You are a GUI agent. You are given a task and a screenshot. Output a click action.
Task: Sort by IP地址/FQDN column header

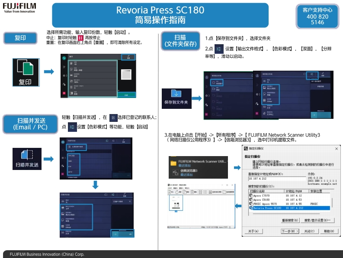click(297, 191)
